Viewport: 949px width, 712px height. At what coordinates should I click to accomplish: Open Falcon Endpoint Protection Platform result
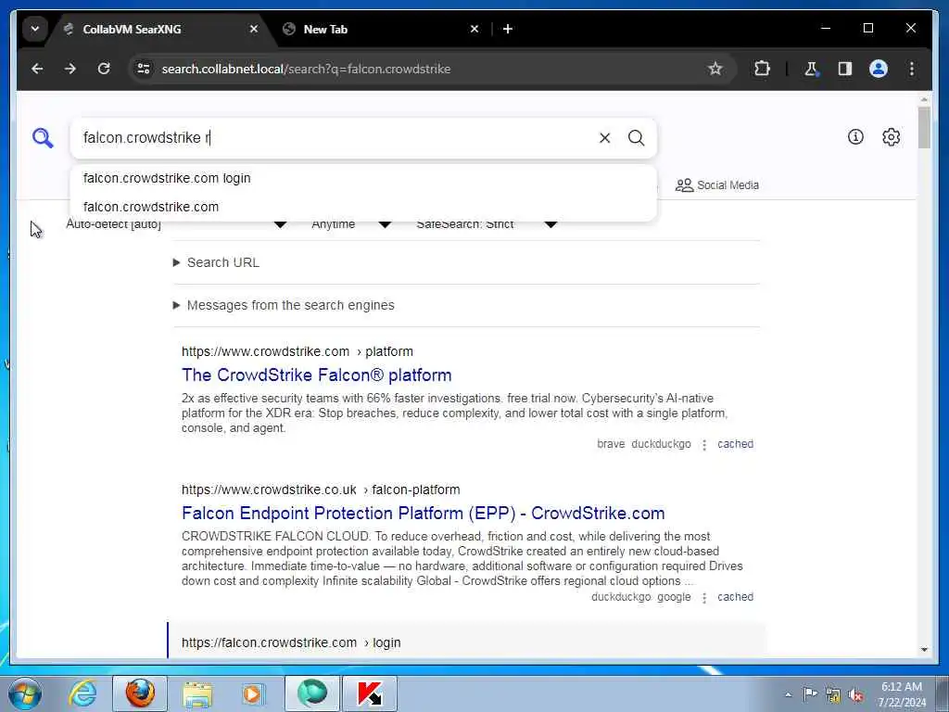click(423, 513)
